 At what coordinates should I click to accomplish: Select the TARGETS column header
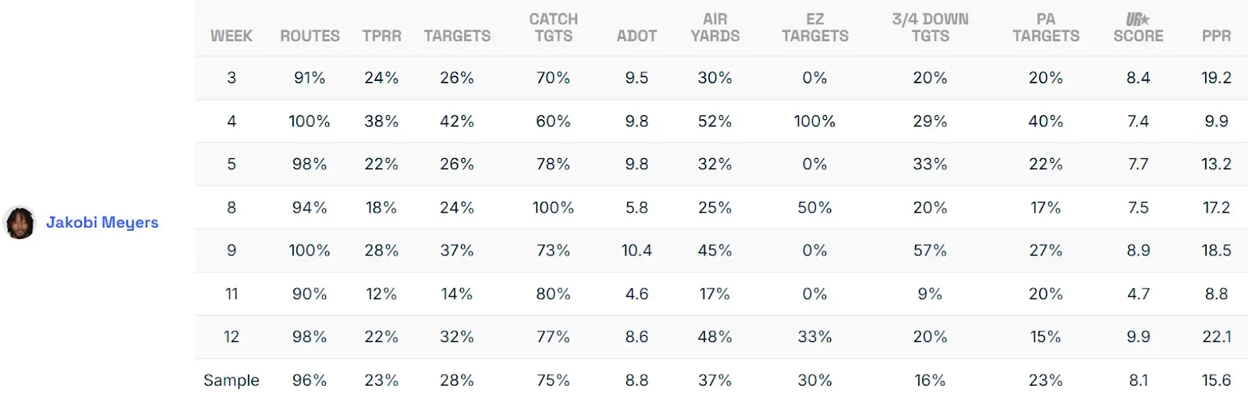(x=457, y=36)
